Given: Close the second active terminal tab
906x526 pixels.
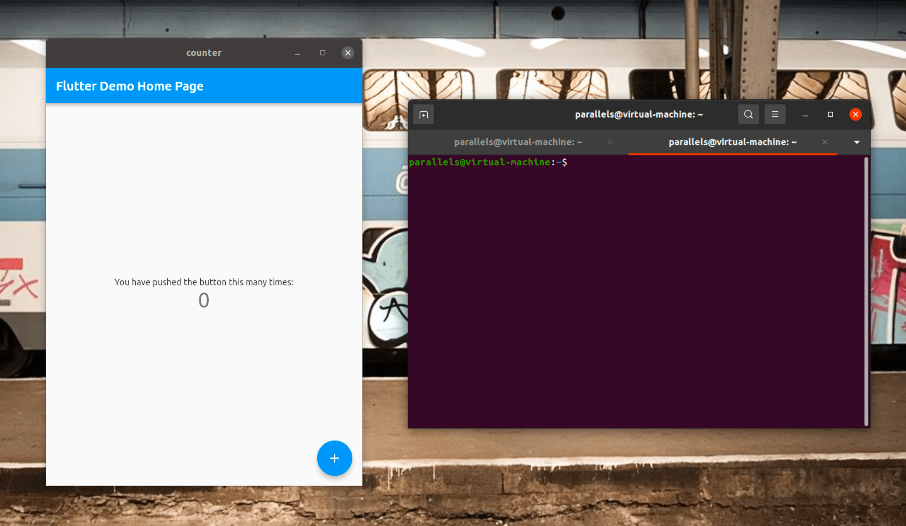Looking at the screenshot, I should [825, 142].
